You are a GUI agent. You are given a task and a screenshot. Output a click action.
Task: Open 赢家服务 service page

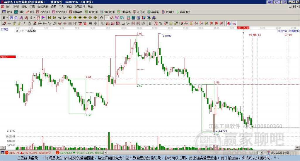coord(183,12)
